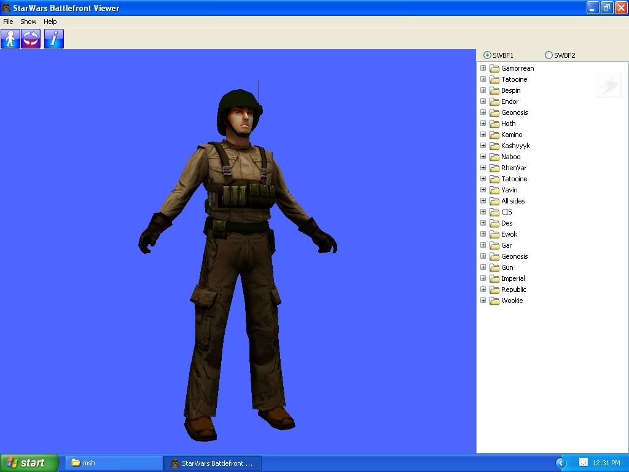Click the folder icon beside Naboo
Screen dimensions: 629x472
click(x=494, y=157)
